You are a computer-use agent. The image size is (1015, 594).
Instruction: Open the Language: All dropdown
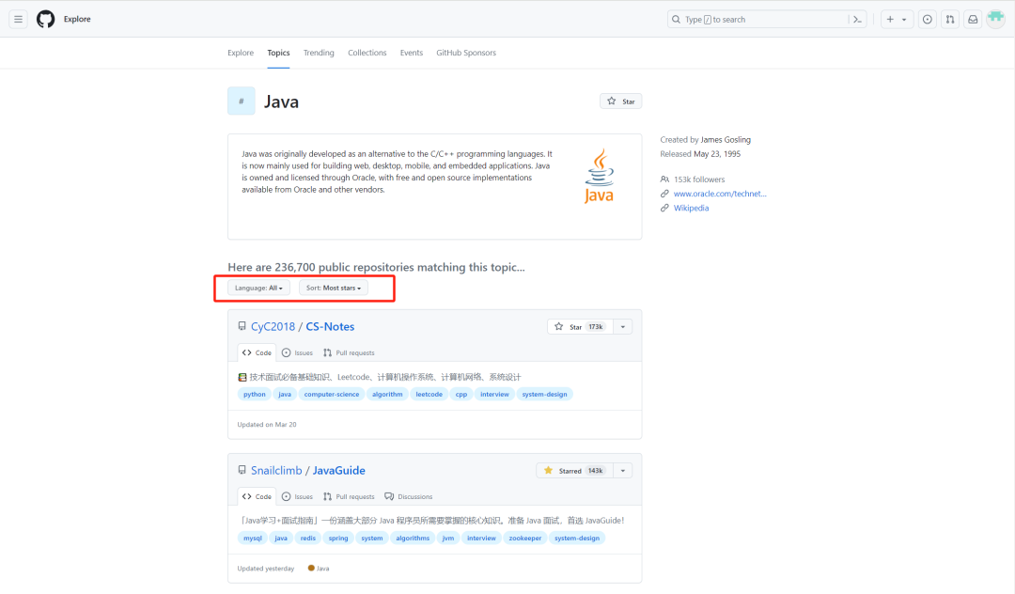click(x=259, y=288)
